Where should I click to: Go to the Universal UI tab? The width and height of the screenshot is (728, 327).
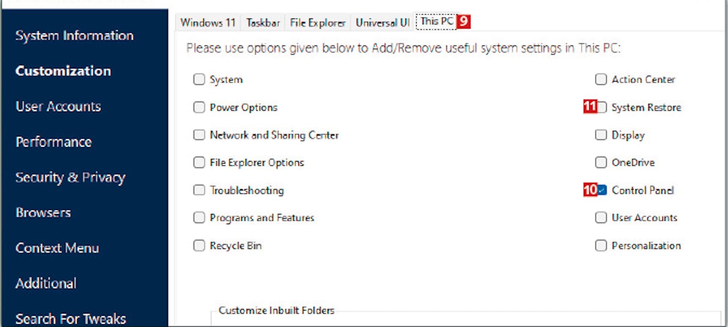382,23
